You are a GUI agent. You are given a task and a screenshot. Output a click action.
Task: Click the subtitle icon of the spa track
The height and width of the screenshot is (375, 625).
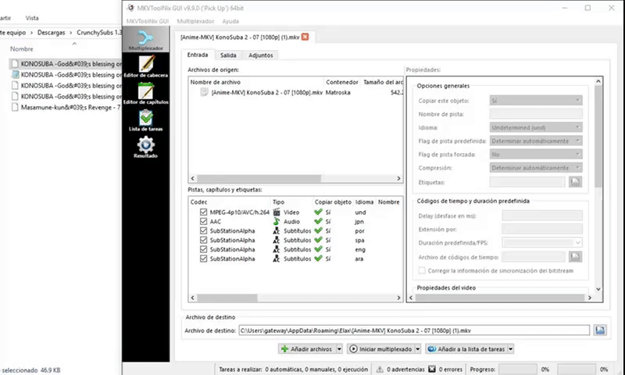coord(277,241)
